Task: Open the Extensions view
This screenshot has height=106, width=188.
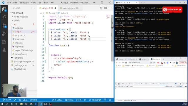Action: 4,42
